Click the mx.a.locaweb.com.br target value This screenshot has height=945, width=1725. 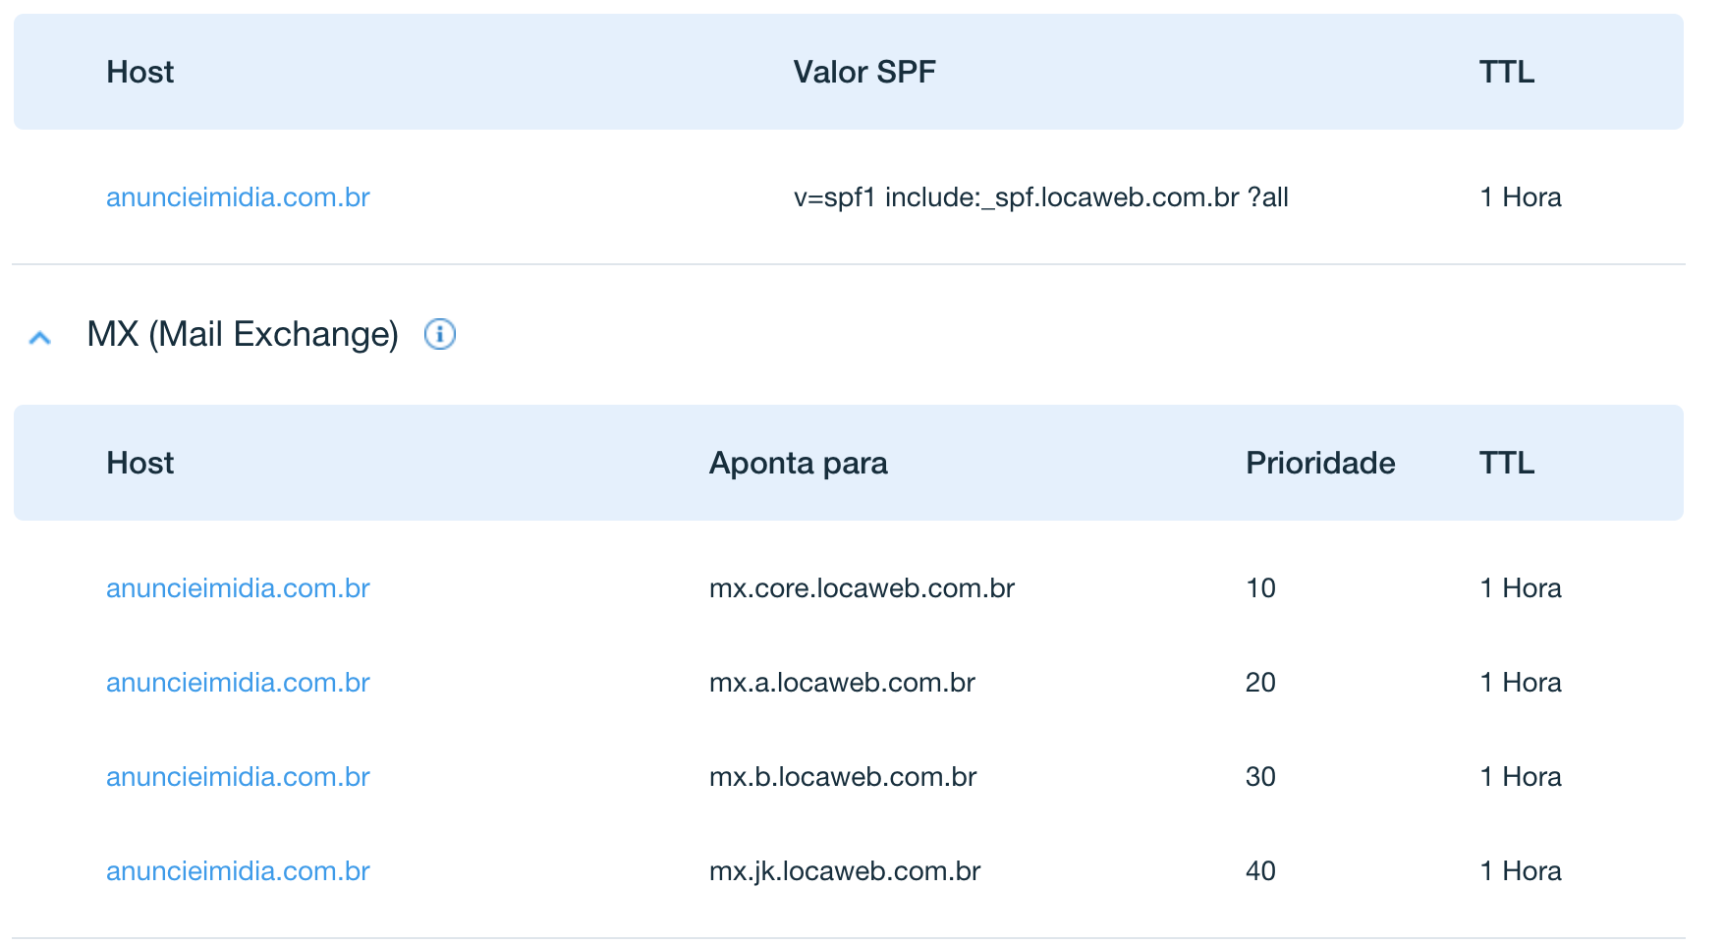842,683
